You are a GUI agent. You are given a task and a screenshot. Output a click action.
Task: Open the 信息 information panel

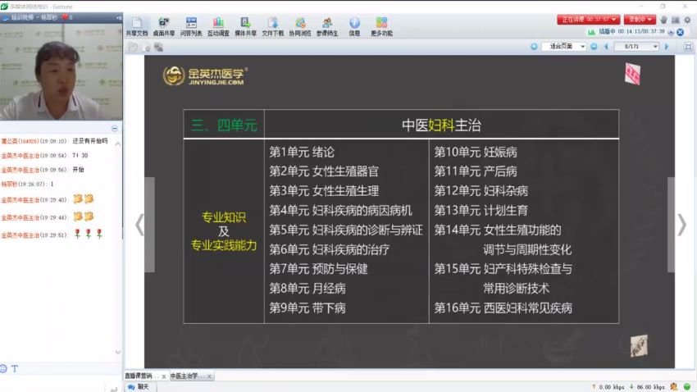click(x=354, y=27)
